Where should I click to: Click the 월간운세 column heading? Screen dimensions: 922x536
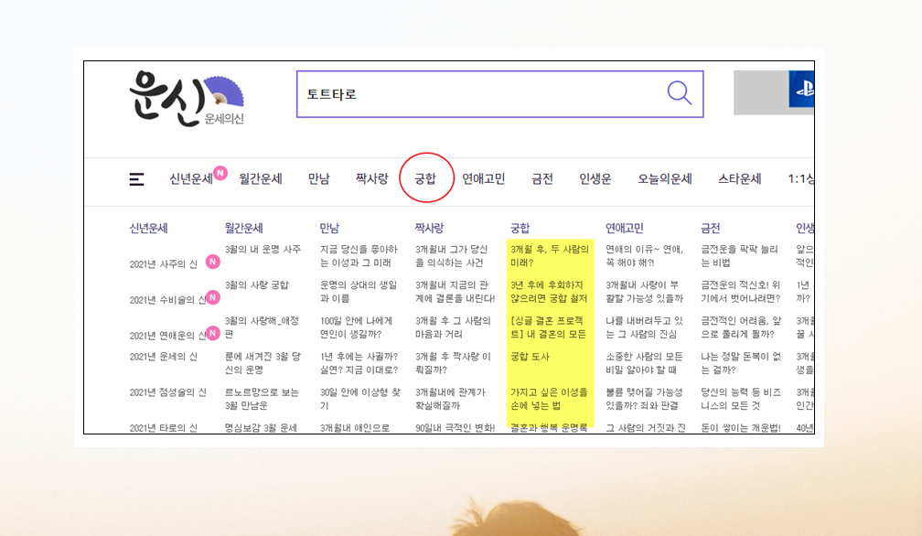pyautogui.click(x=243, y=228)
